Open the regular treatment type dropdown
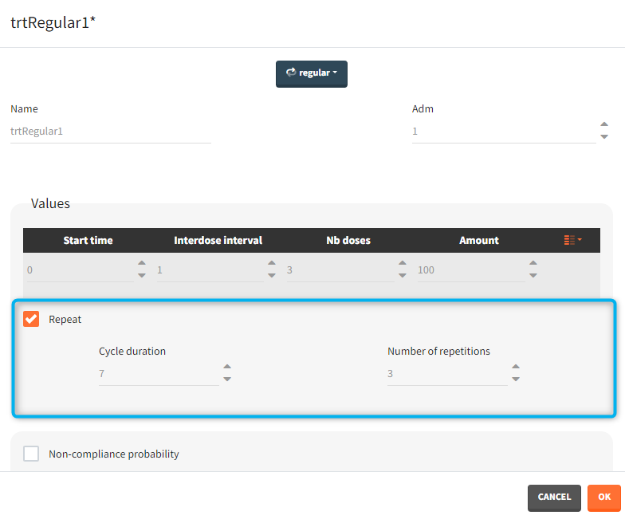Image resolution: width=625 pixels, height=519 pixels. 312,73
